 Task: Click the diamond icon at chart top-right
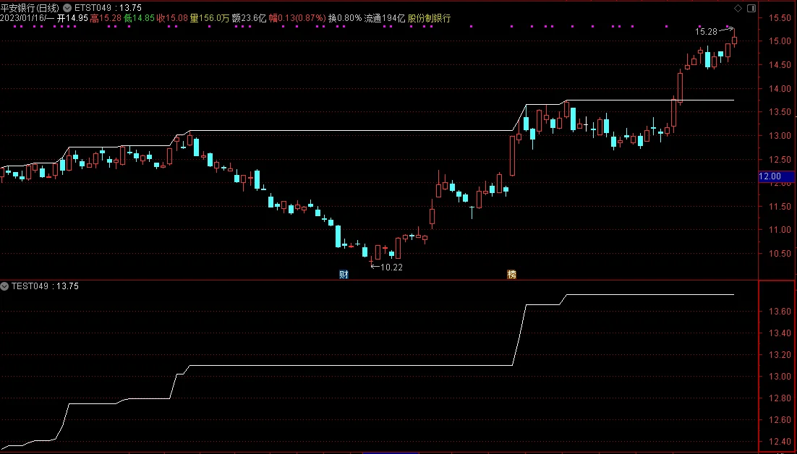point(738,8)
